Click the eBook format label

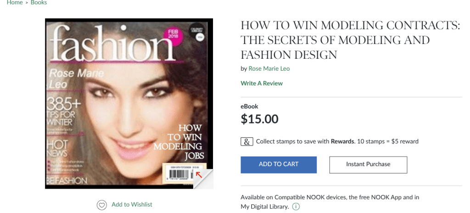[249, 106]
